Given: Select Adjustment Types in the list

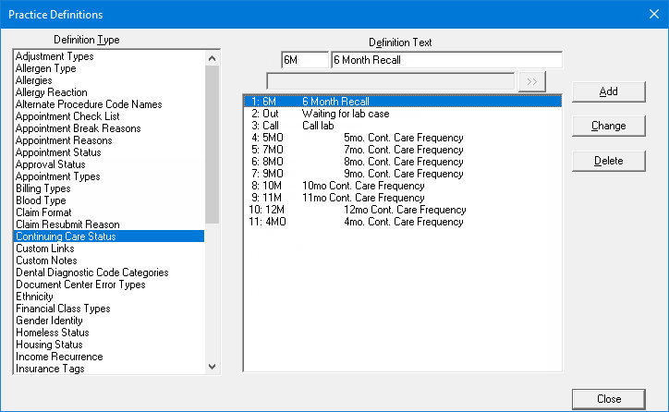Looking at the screenshot, I should [55, 56].
